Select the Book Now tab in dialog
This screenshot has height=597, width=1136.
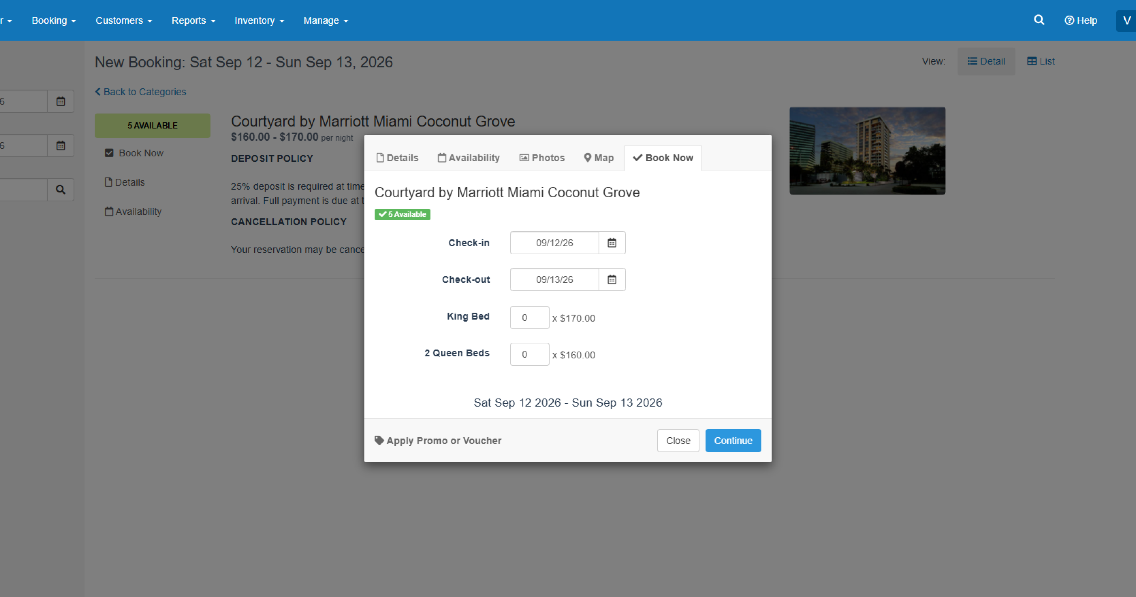(x=663, y=158)
